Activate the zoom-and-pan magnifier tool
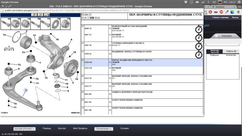This screenshot has height=136, width=242. click(47, 15)
